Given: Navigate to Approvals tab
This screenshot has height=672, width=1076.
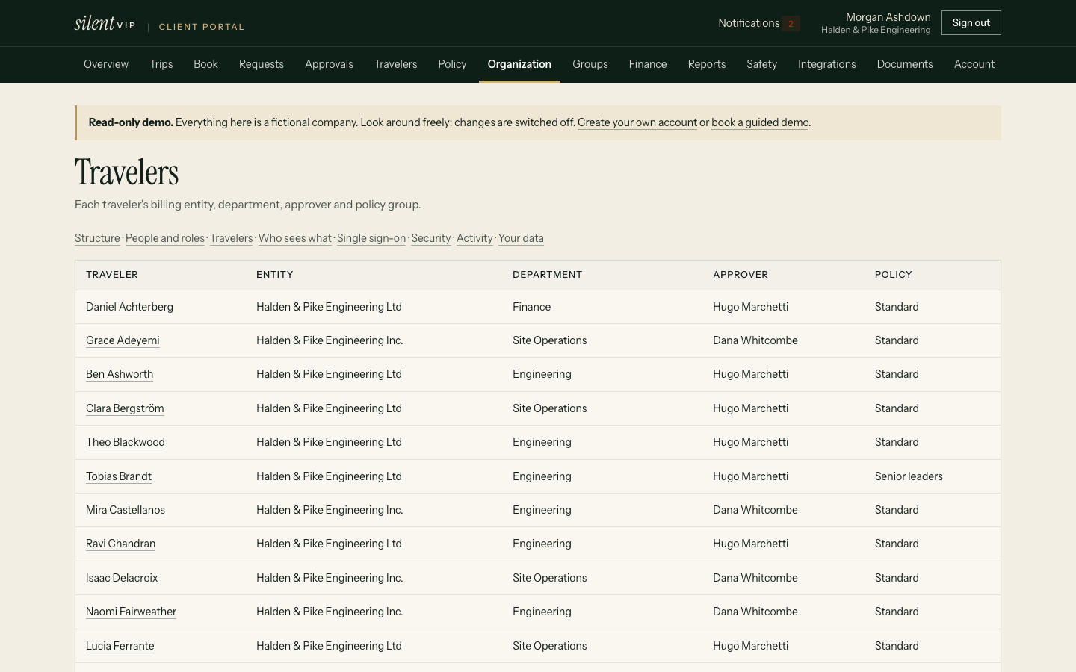Looking at the screenshot, I should [x=329, y=64].
